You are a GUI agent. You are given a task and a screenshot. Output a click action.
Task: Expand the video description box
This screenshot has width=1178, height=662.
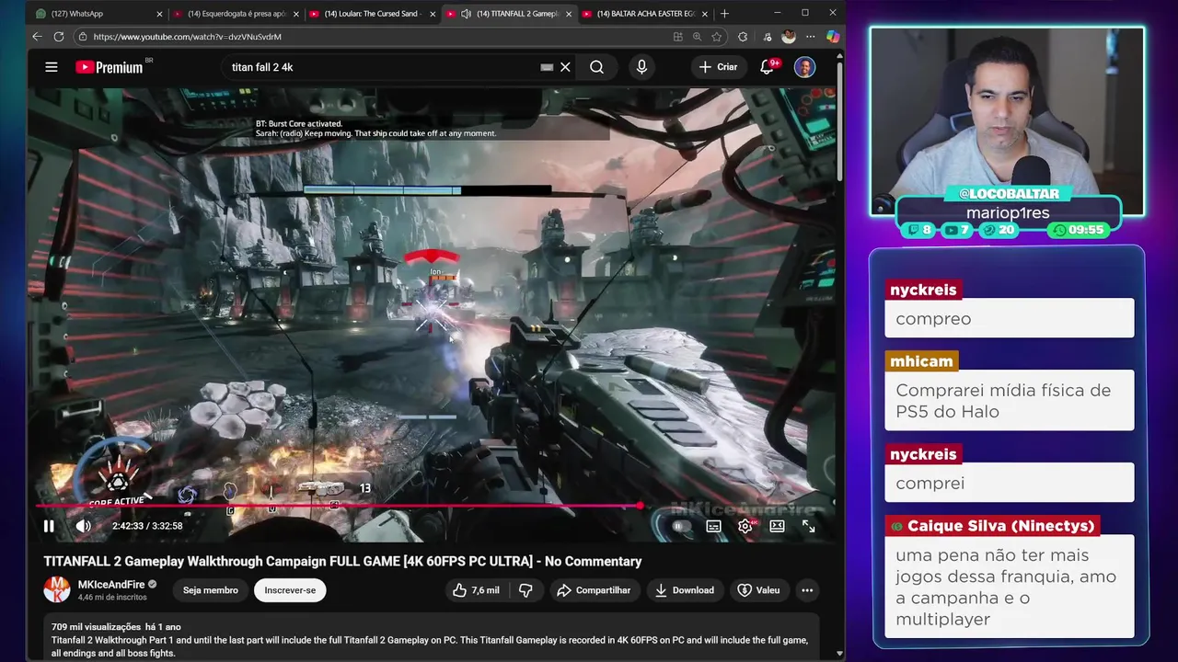tap(432, 636)
